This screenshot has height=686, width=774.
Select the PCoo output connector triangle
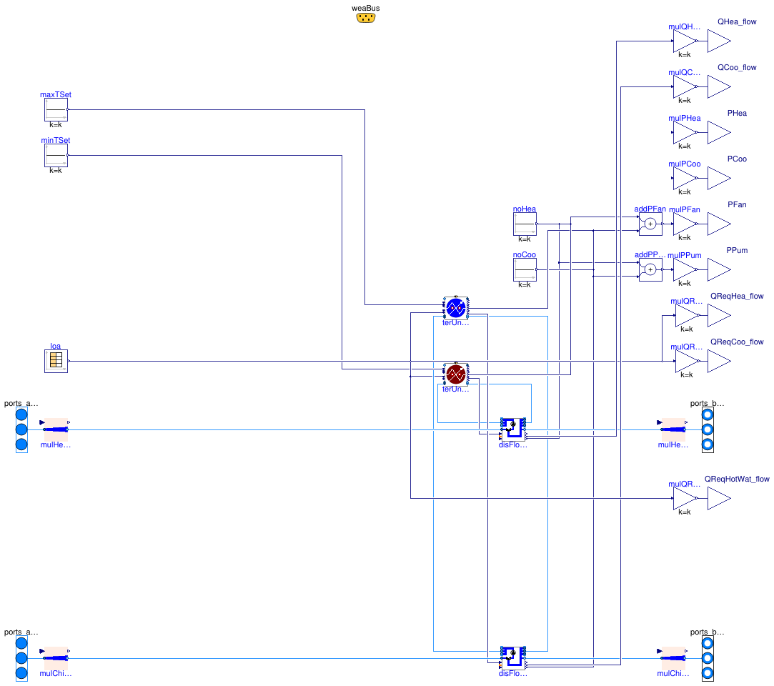(719, 178)
